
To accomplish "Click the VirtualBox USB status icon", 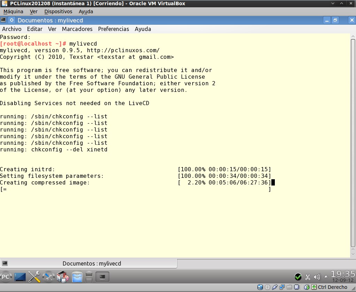I will [x=275, y=287].
